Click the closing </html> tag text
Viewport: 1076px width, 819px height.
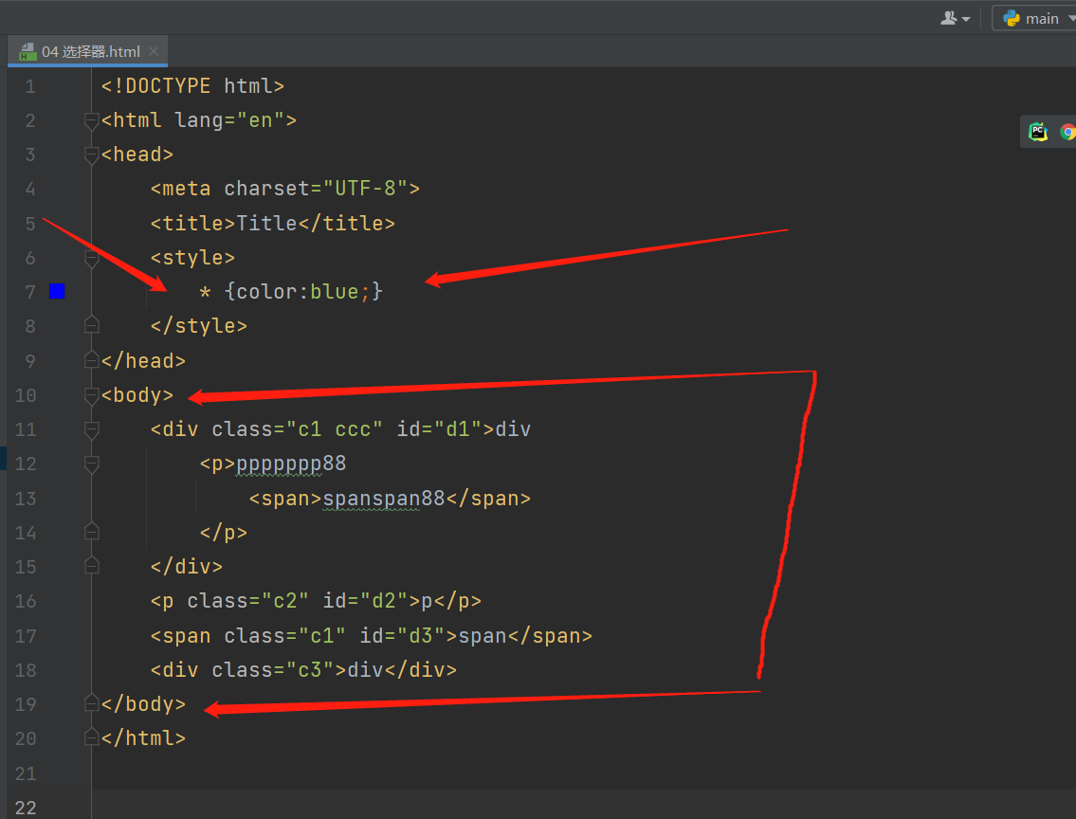143,738
